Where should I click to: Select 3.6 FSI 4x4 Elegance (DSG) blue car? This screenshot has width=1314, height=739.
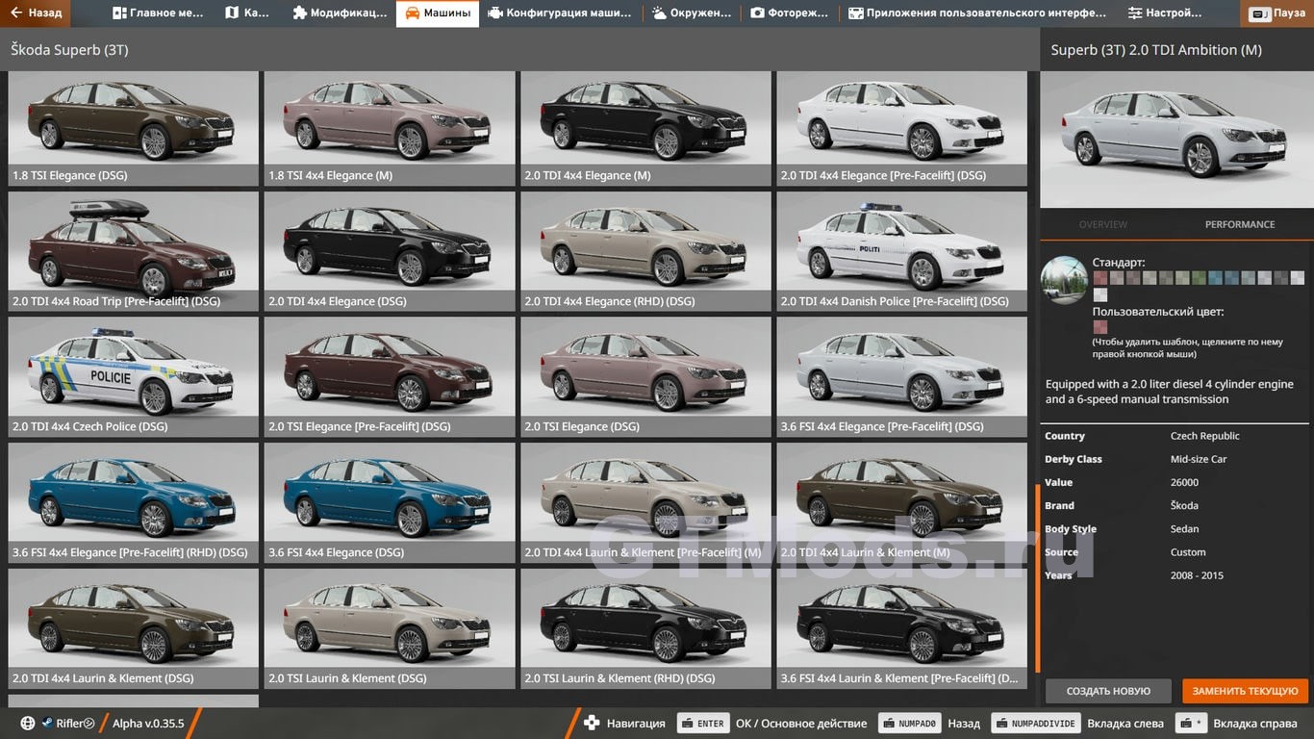[390, 502]
